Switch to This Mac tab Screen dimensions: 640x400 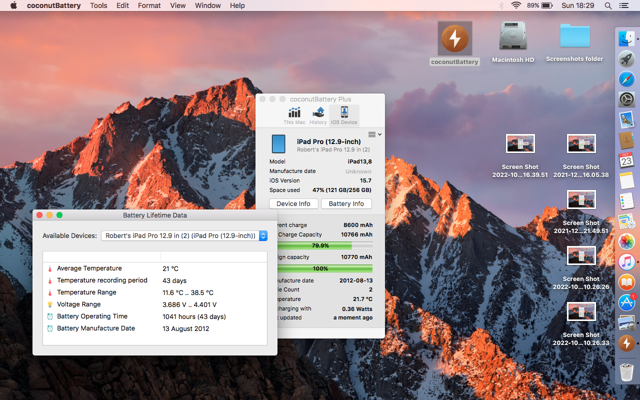(294, 115)
